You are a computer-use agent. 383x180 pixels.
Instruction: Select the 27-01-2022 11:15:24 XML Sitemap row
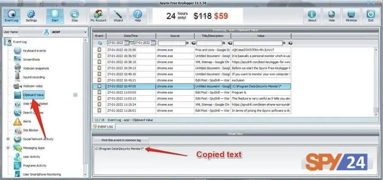tap(192, 104)
